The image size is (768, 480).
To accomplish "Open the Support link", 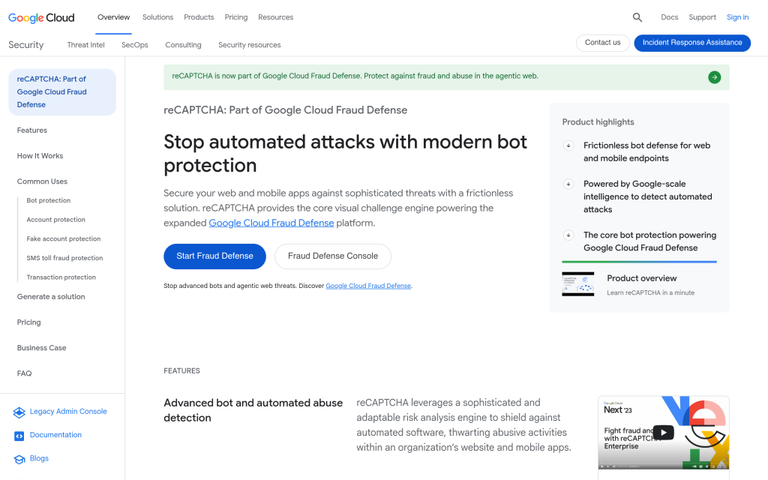I will point(702,17).
